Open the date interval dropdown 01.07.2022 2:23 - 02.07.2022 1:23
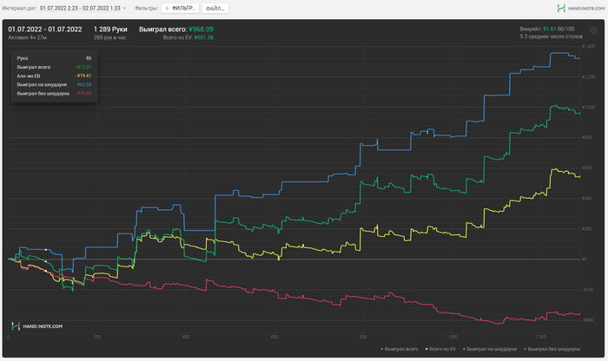 coord(83,8)
